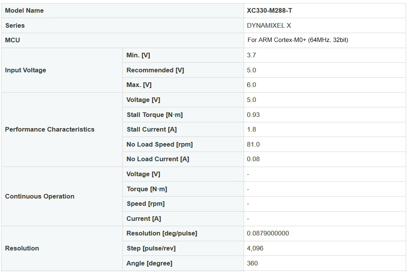Click the Step [pulse/rev] value 4,096
This screenshot has width=408, height=272.
pos(255,248)
